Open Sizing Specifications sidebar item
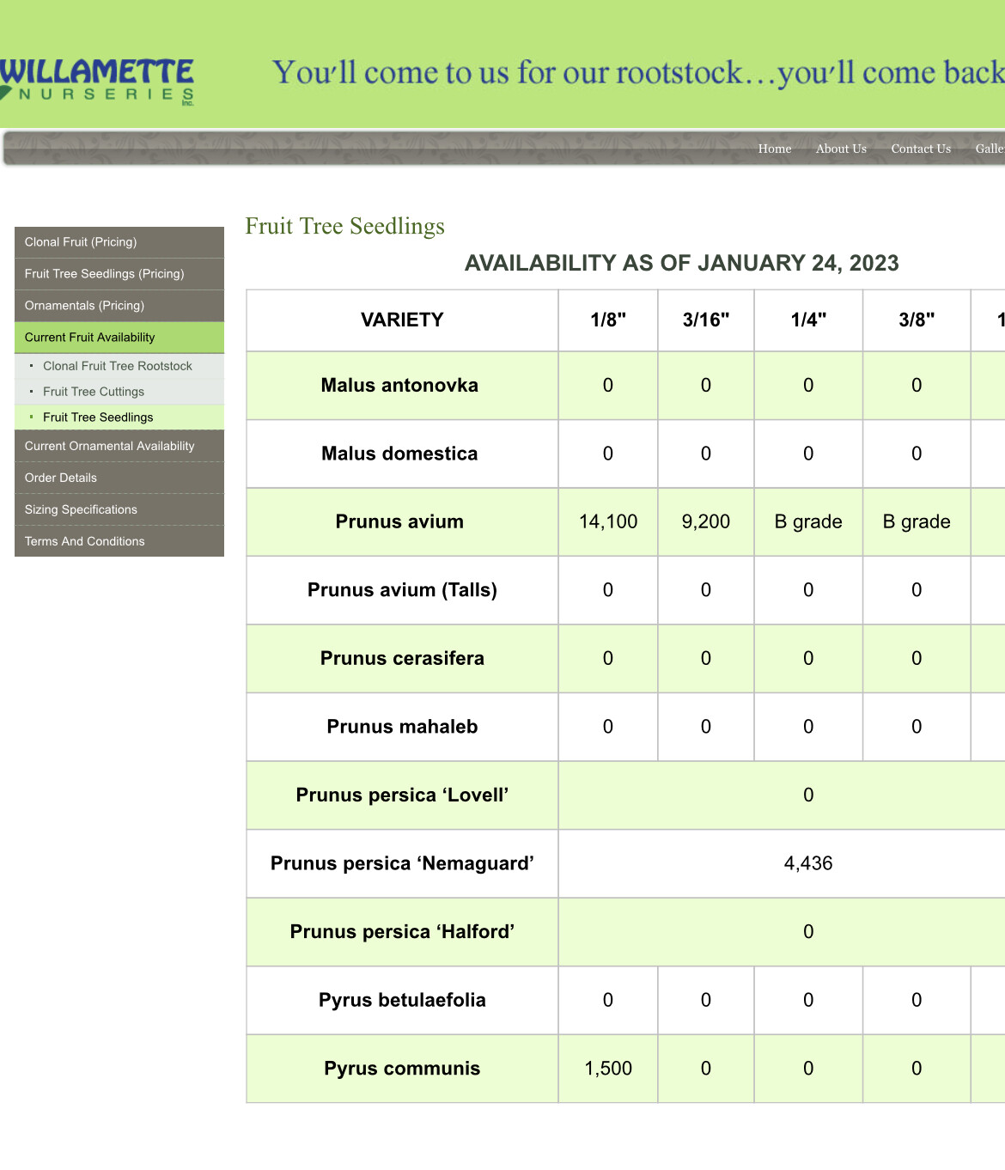 [119, 509]
